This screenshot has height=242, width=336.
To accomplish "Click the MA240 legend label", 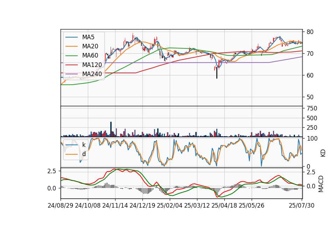I will [x=92, y=74].
